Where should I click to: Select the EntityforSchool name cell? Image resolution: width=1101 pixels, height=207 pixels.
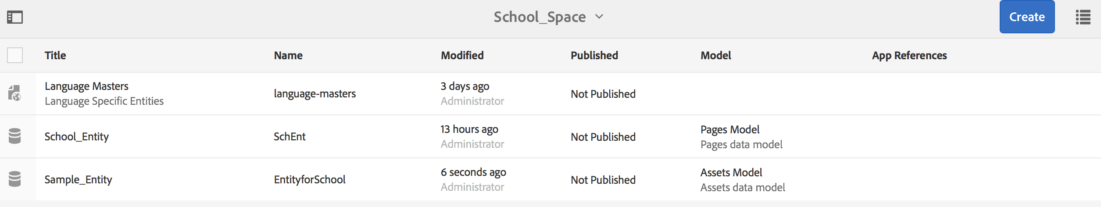coord(310,179)
